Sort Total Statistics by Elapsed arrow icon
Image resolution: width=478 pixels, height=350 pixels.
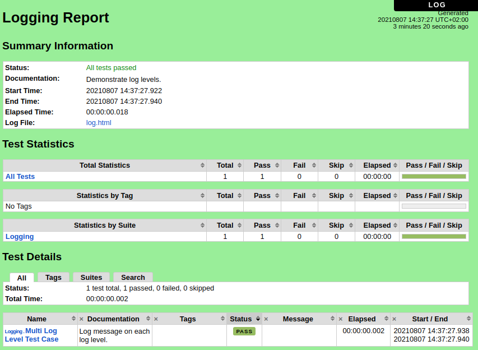(x=395, y=165)
